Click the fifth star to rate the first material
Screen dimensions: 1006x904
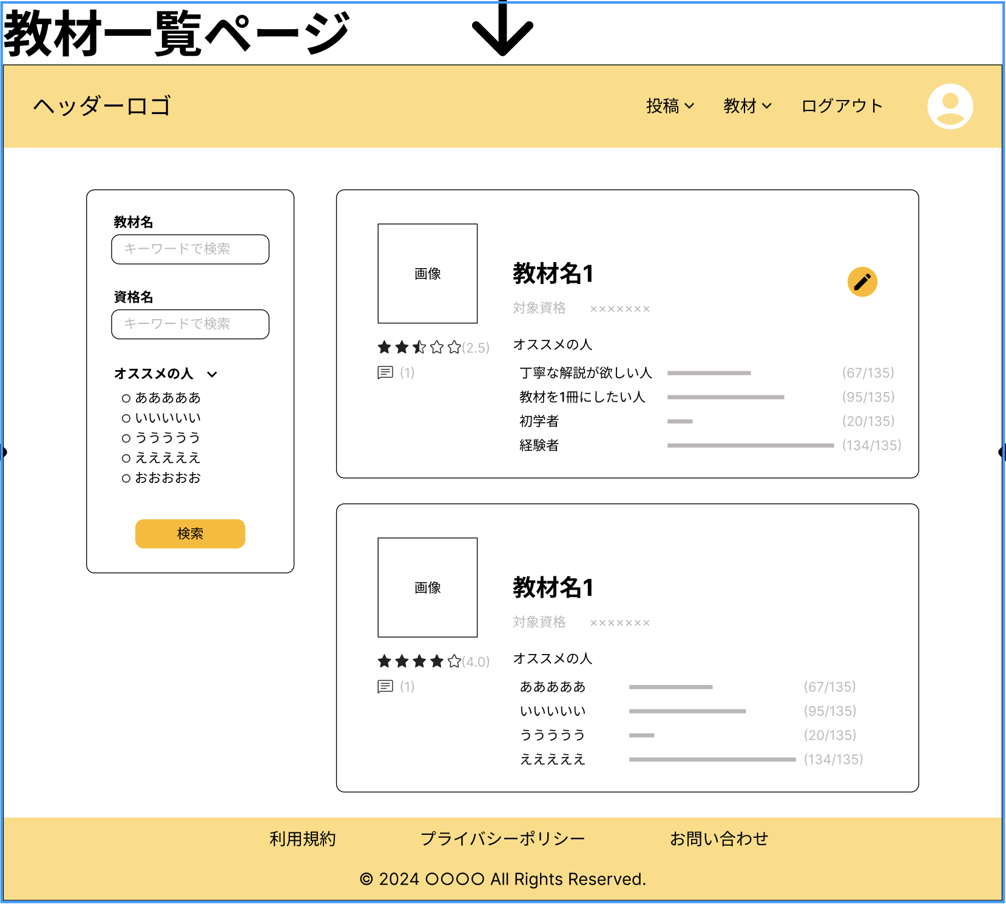tap(454, 346)
